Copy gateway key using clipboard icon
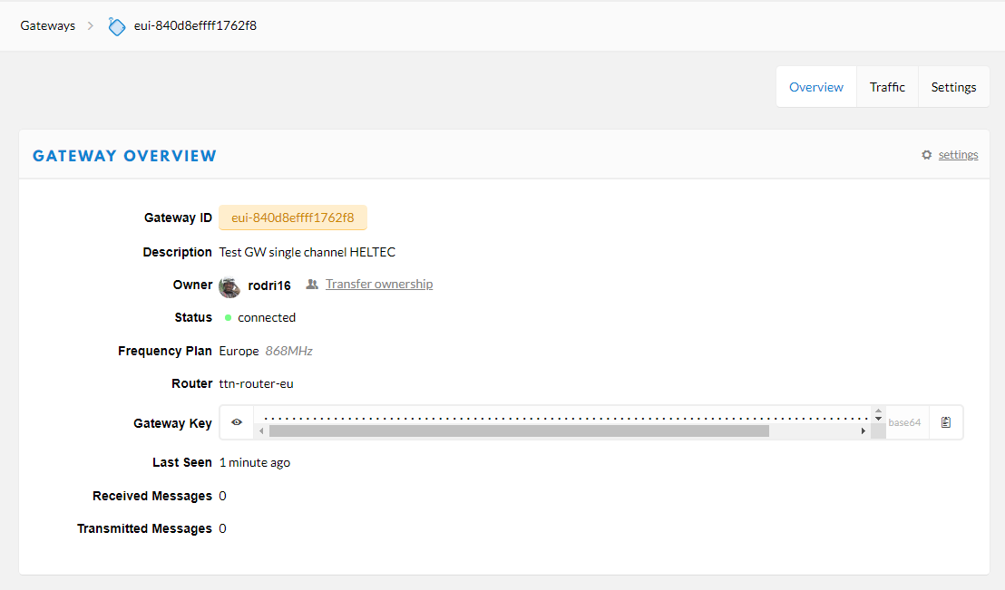The height and width of the screenshot is (590, 1005). 946,422
